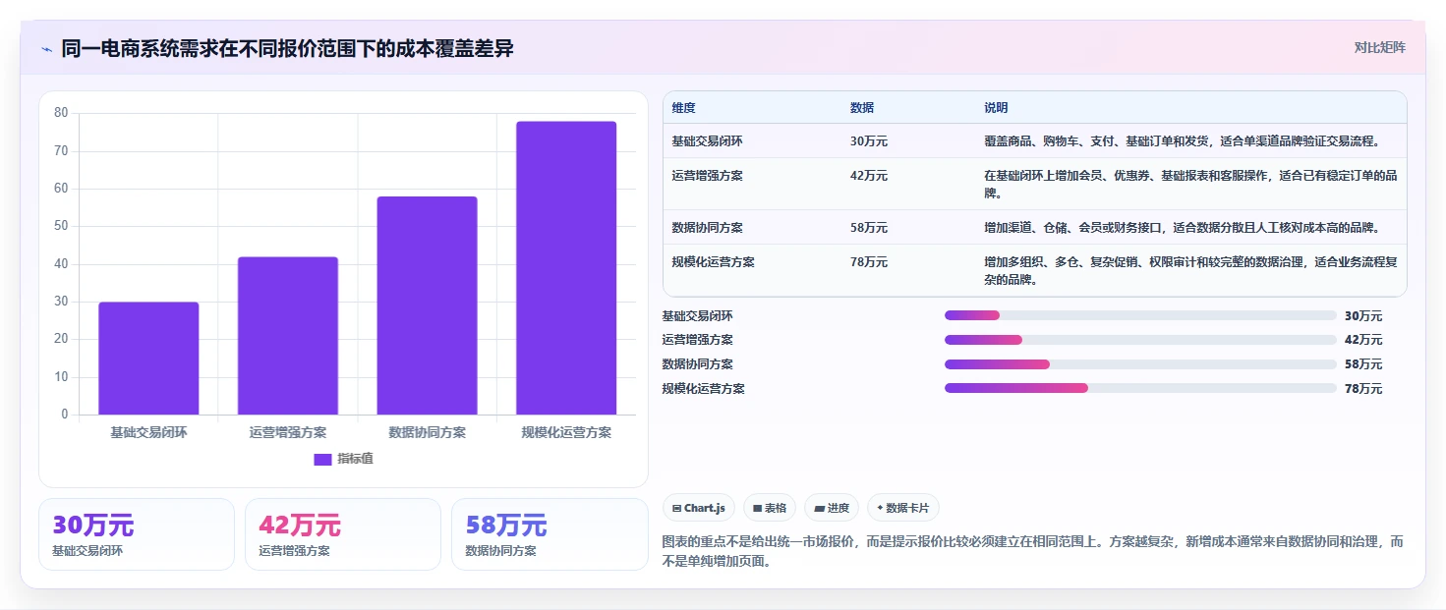Click the summary paragraph starting 图表的重点不是
Viewport: 1446px width, 610px height.
pos(1034,551)
